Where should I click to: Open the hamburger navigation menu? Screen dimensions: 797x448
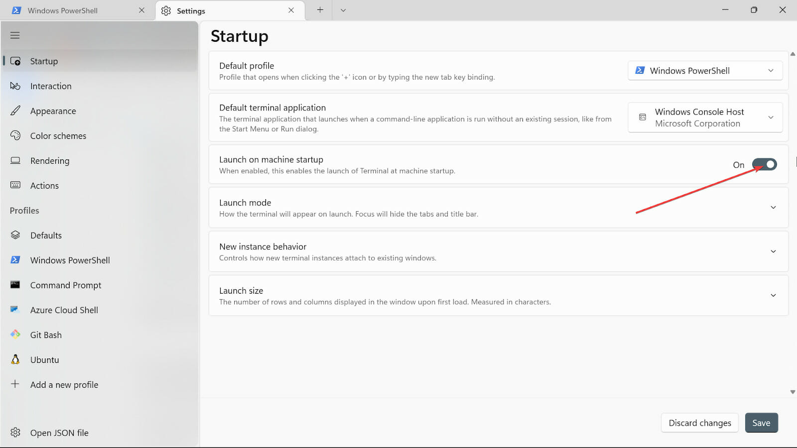(x=15, y=35)
